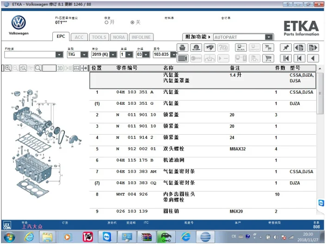
Task: Switch to the NORA tab
Action: point(119,37)
